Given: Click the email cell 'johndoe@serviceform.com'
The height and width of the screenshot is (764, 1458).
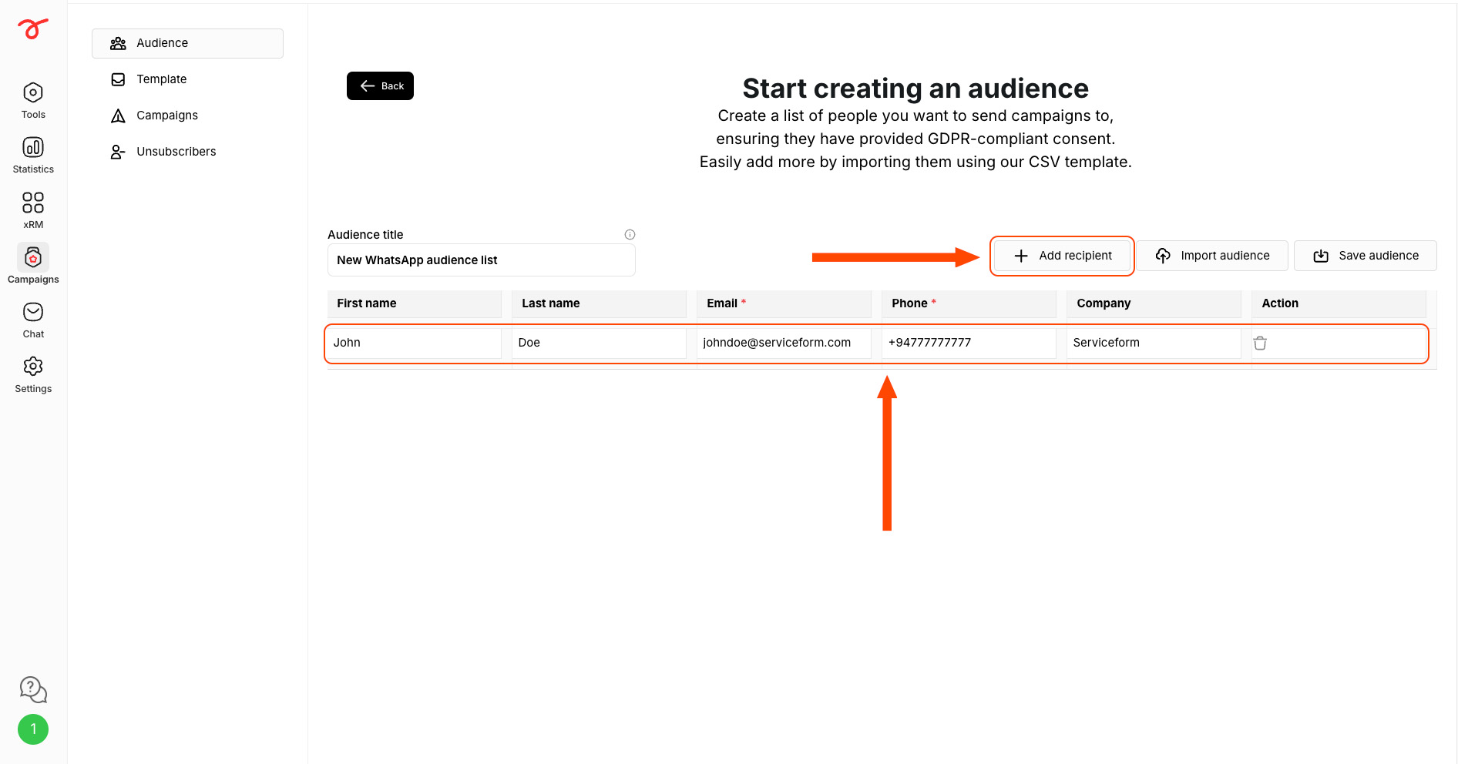Looking at the screenshot, I should (x=784, y=343).
